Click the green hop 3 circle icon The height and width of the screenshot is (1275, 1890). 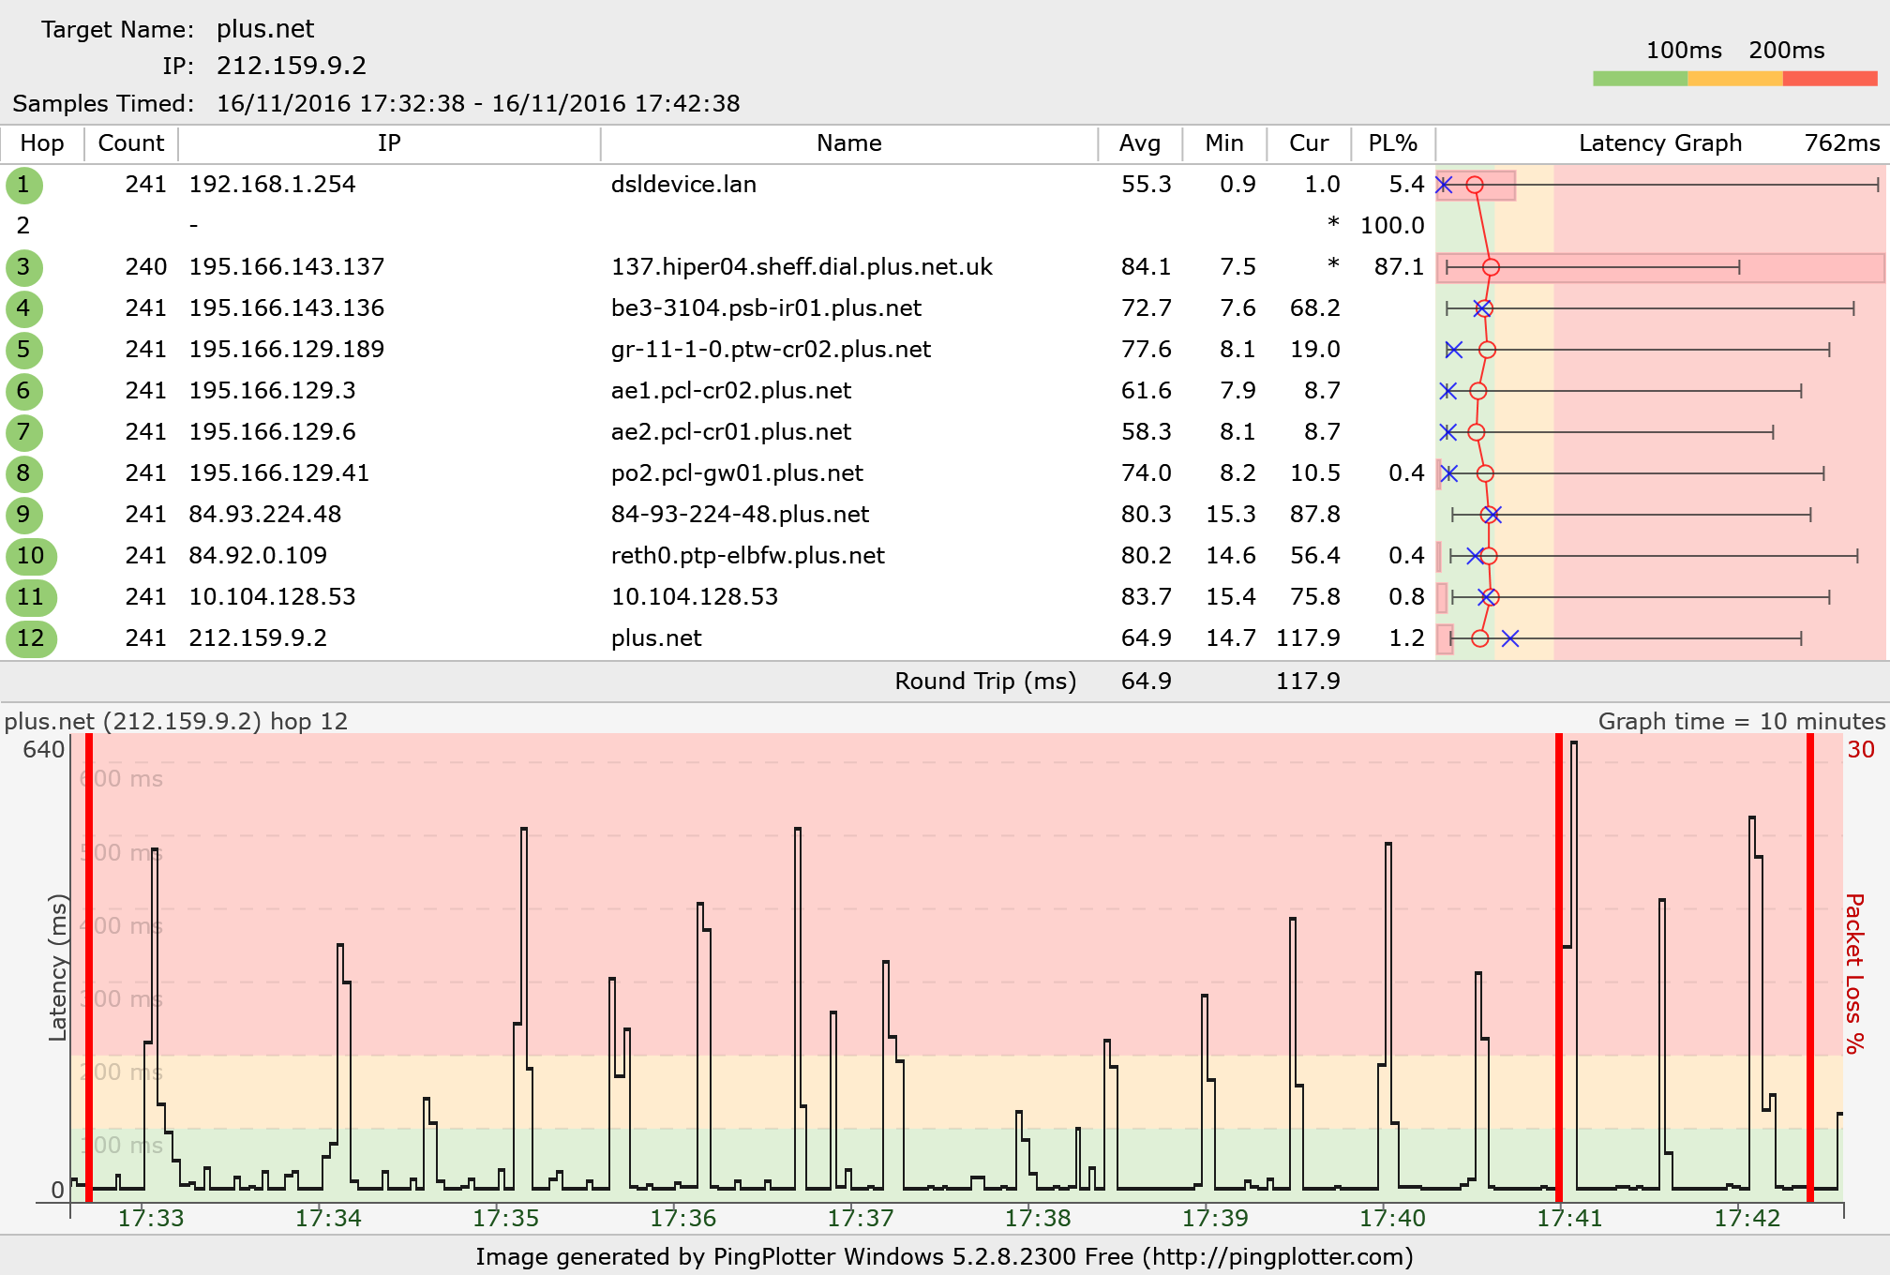[23, 267]
